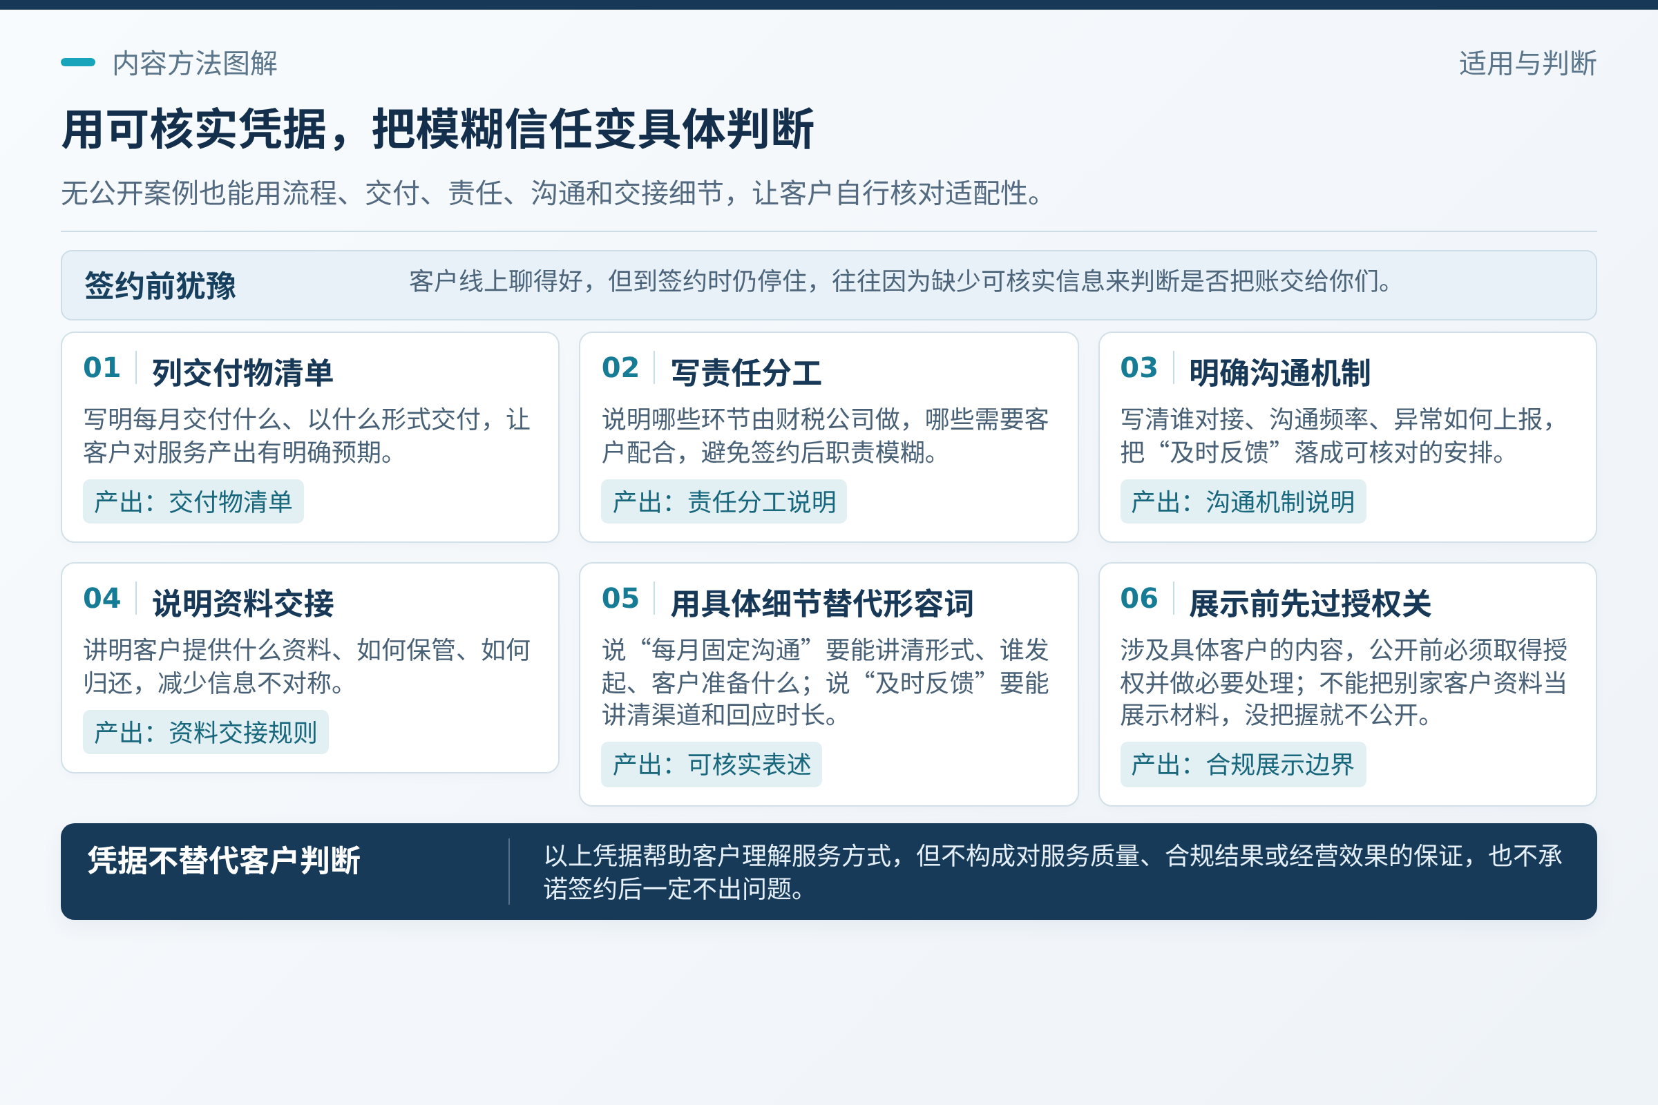
Task: Click the number "04" on the fourth card
Action: [x=102, y=597]
